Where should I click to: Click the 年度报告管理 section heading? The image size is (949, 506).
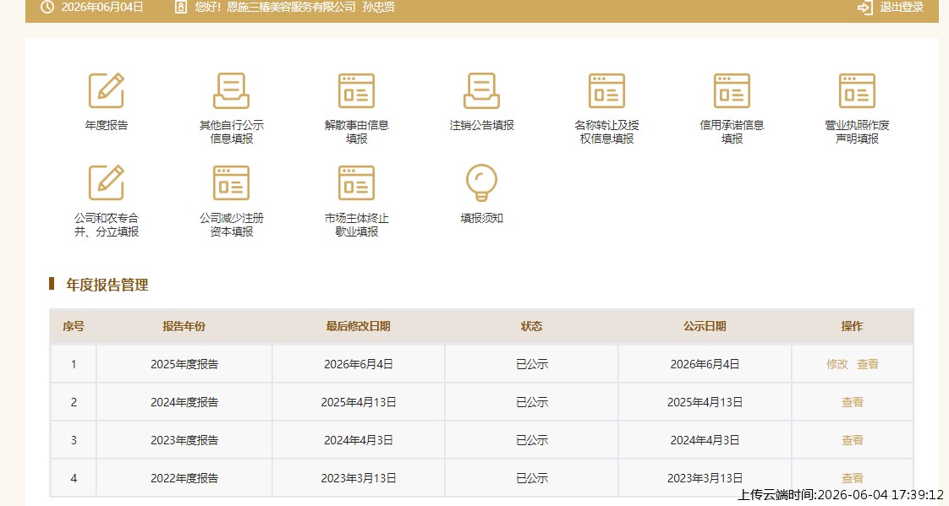click(107, 285)
